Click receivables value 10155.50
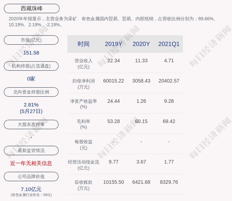 114,182
